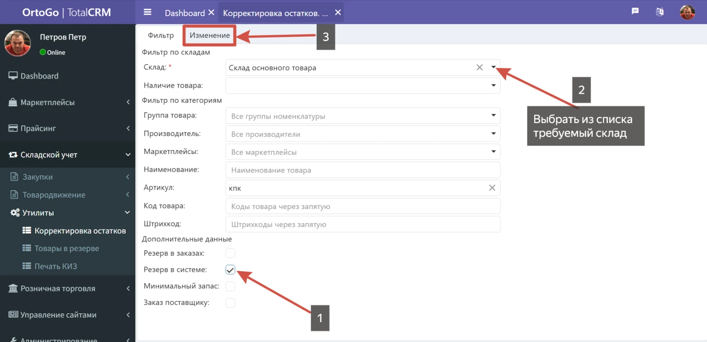Click the hamburger menu icon
This screenshot has height=342, width=707.
pyautogui.click(x=148, y=12)
